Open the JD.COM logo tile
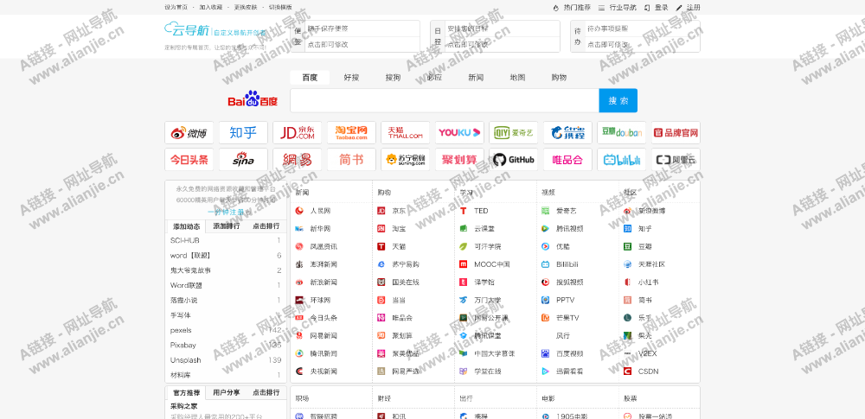 tap(297, 133)
